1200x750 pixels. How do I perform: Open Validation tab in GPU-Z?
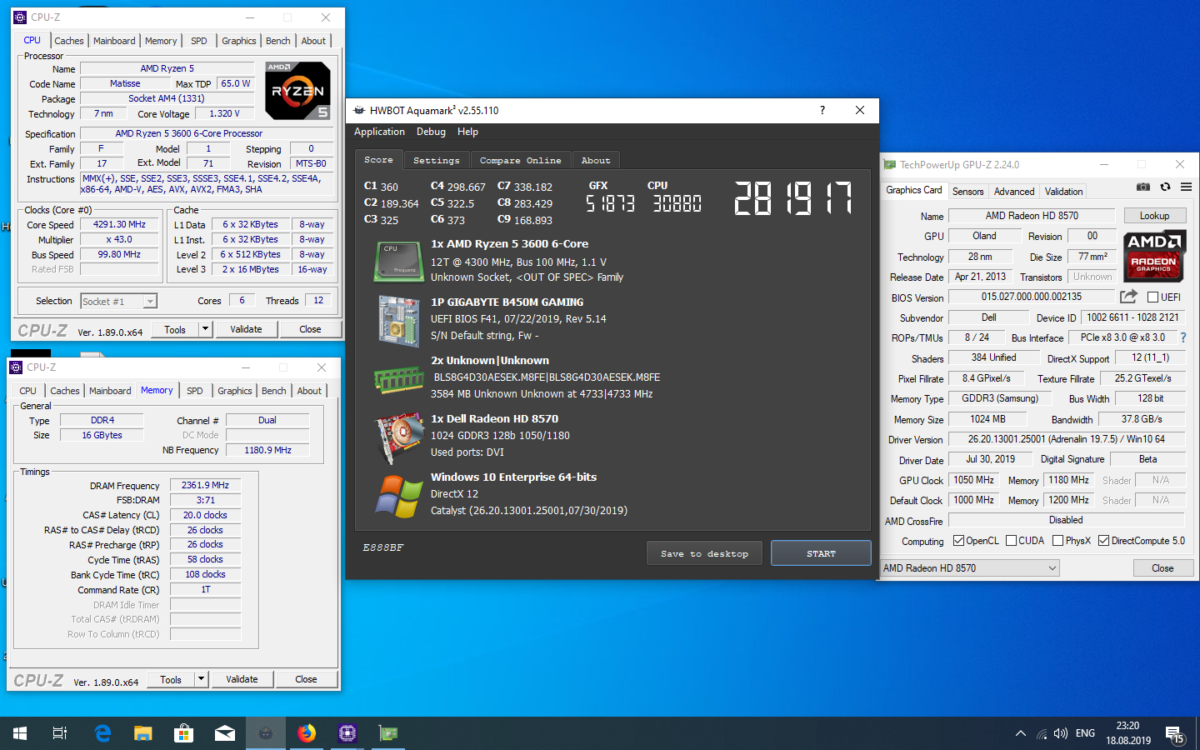[x=1064, y=192]
